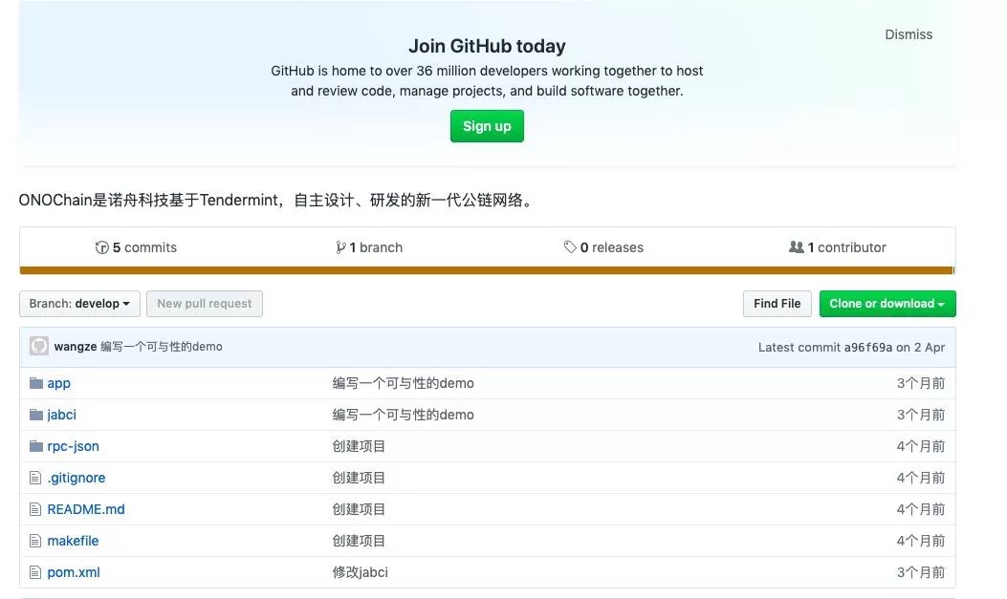Click wangze's avatar thumbnail
Image resolution: width=1007 pixels, height=599 pixels.
(x=39, y=347)
